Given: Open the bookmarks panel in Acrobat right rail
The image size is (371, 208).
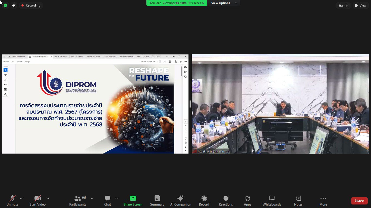Looking at the screenshot, I should point(185,72).
